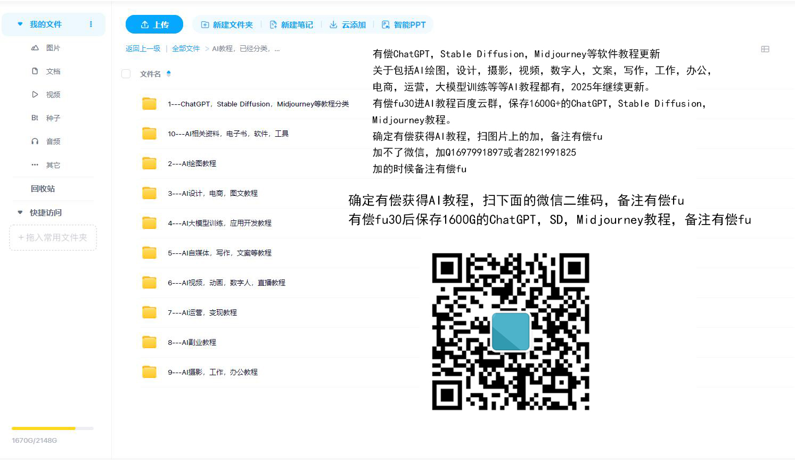Click the storage usage bar

tap(53, 428)
